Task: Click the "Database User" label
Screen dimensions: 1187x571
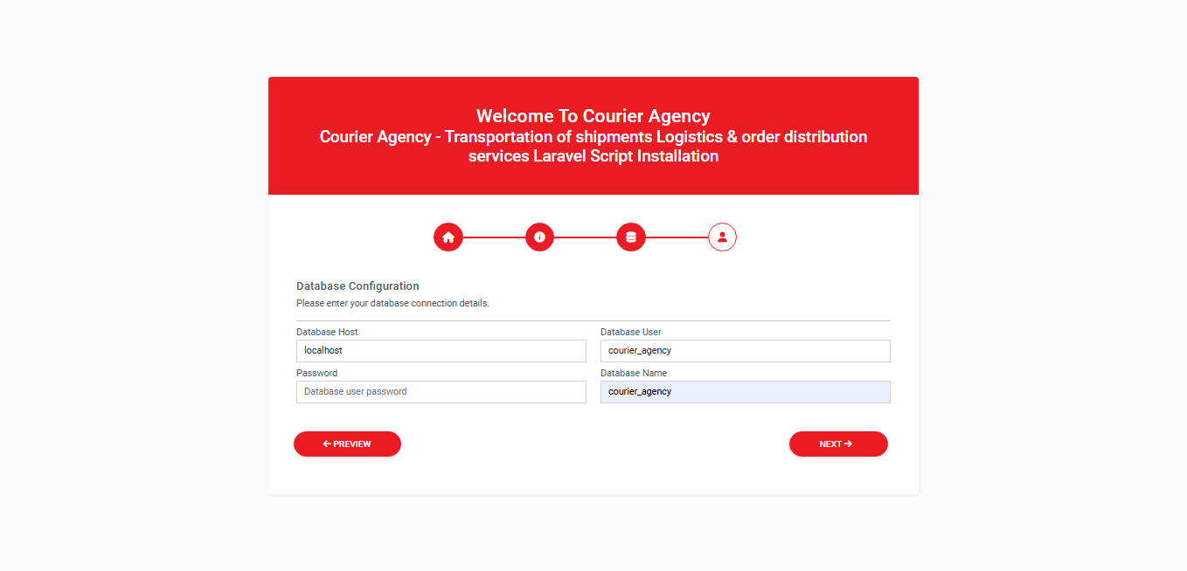Action: click(631, 332)
